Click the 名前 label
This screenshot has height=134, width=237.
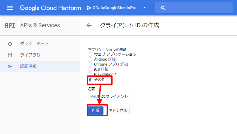coord(91,89)
